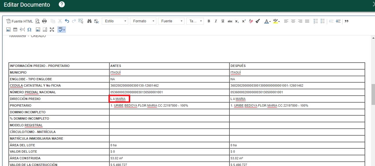
Task: Insert a table using the table icon
Action: click(x=15, y=30)
